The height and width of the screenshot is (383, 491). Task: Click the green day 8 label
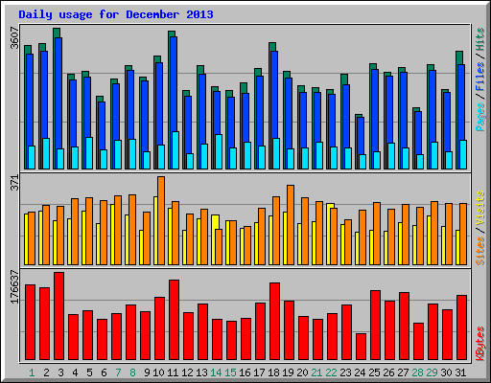coord(132,372)
